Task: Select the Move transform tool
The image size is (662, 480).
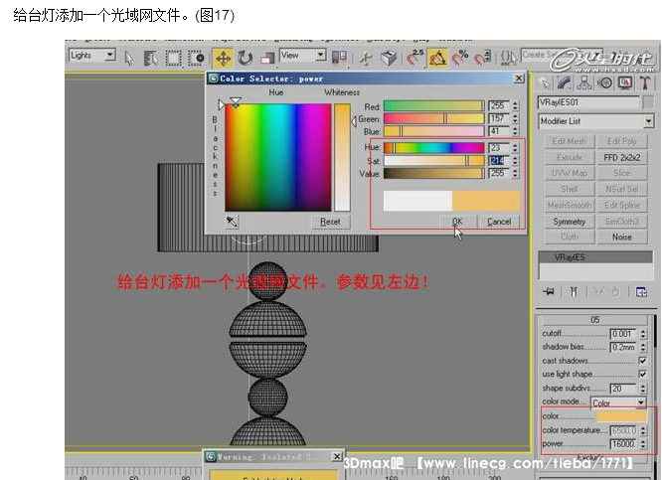Action: (x=223, y=58)
